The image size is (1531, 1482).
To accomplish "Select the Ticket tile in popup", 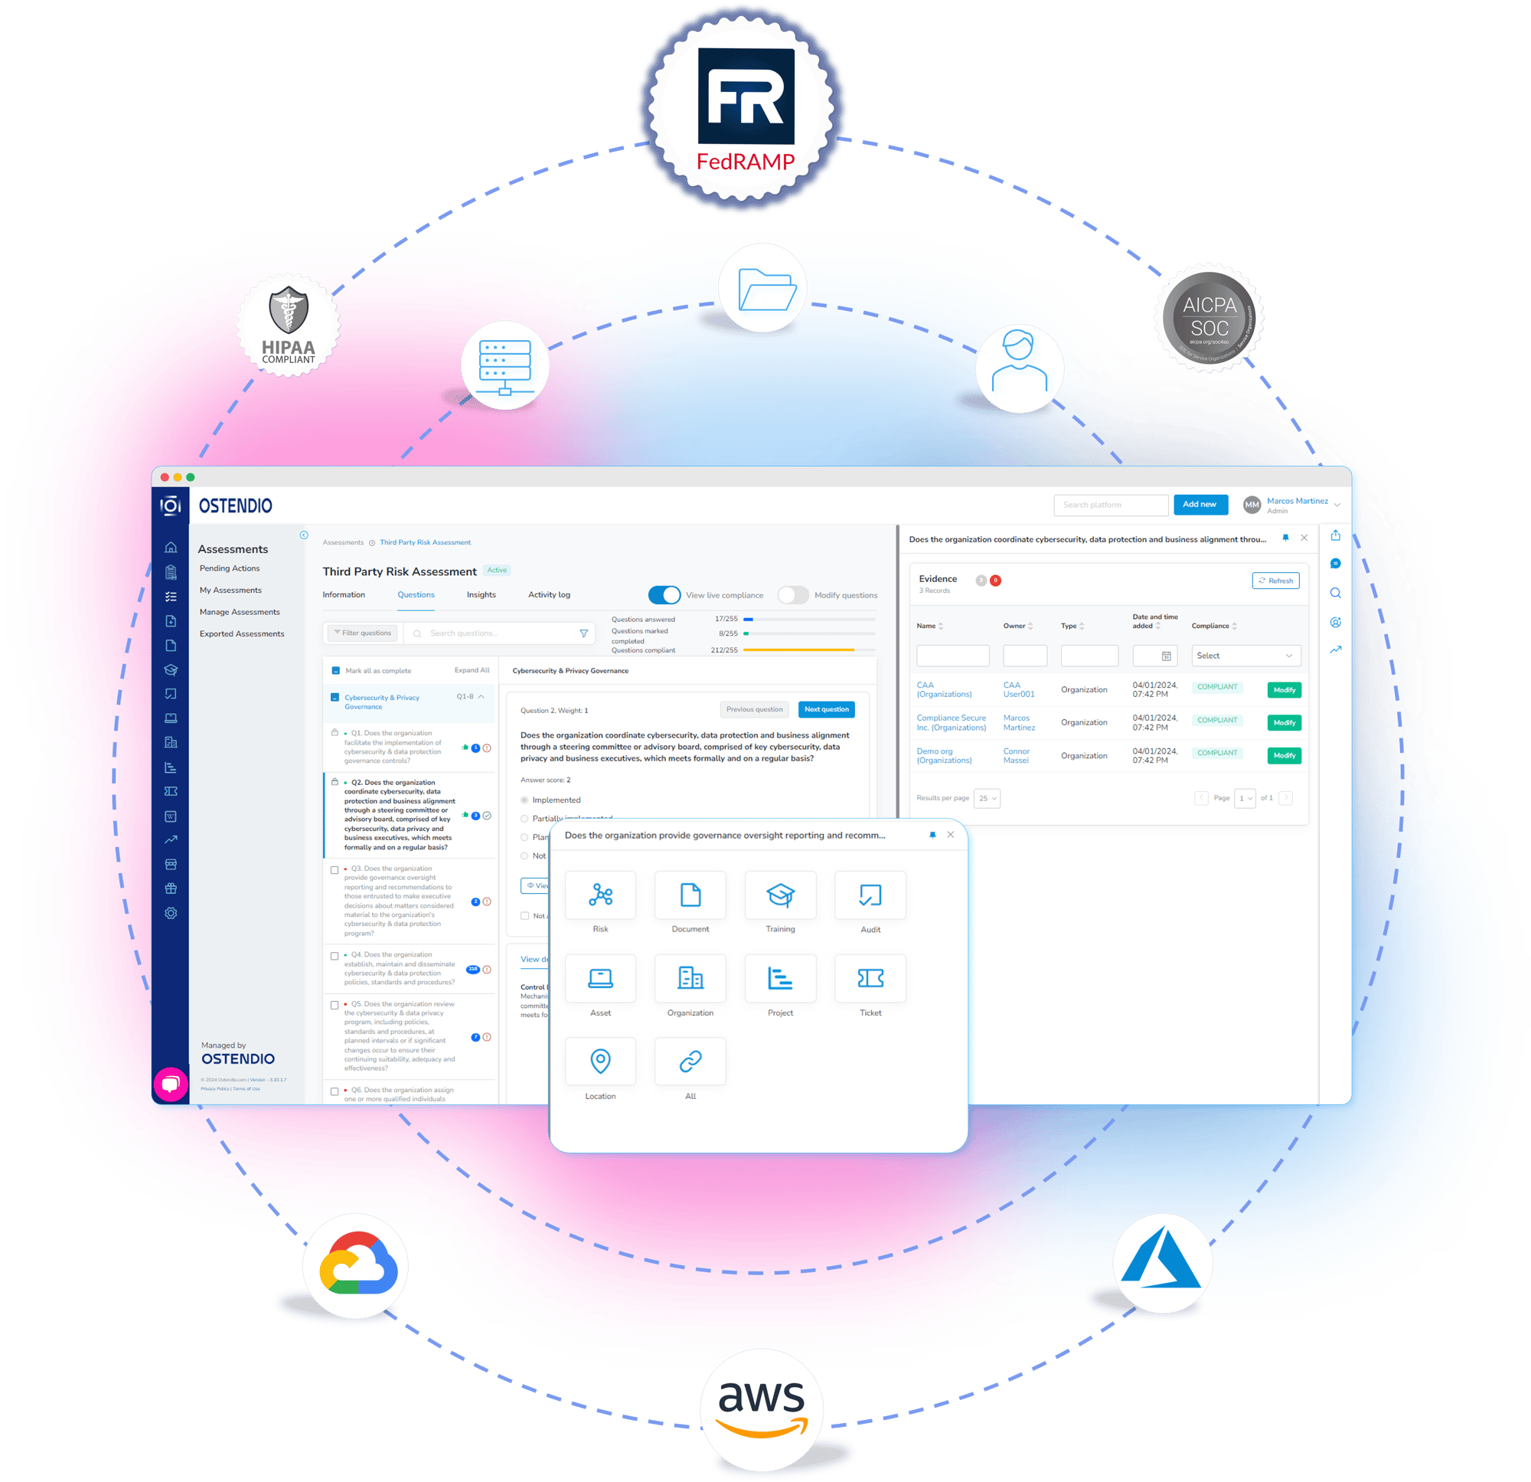I will click(870, 978).
